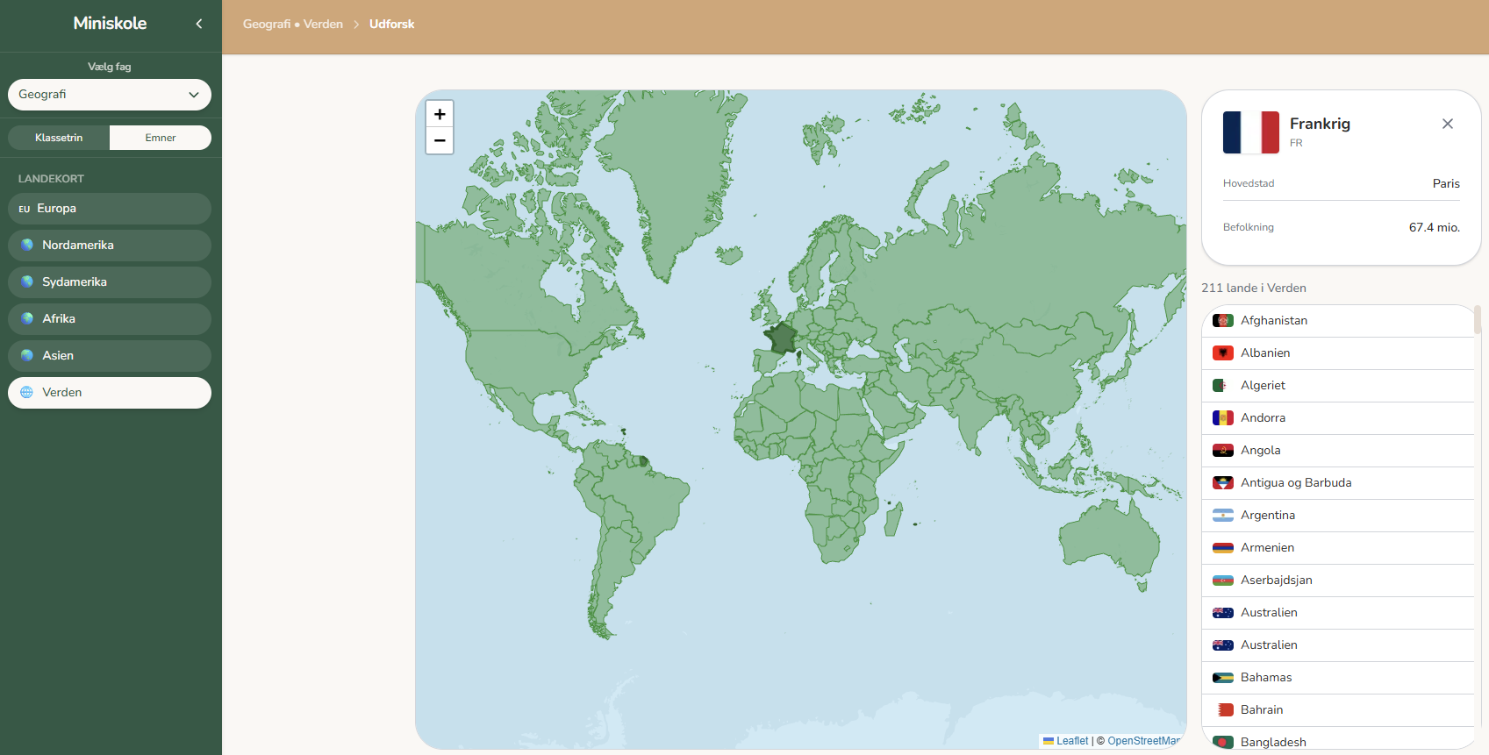The image size is (1489, 755).
Task: Open the Afrika map
Action: [110, 319]
